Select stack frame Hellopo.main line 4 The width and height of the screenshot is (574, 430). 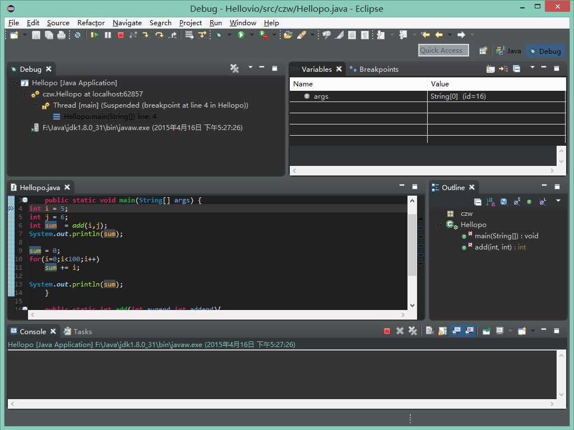point(105,117)
